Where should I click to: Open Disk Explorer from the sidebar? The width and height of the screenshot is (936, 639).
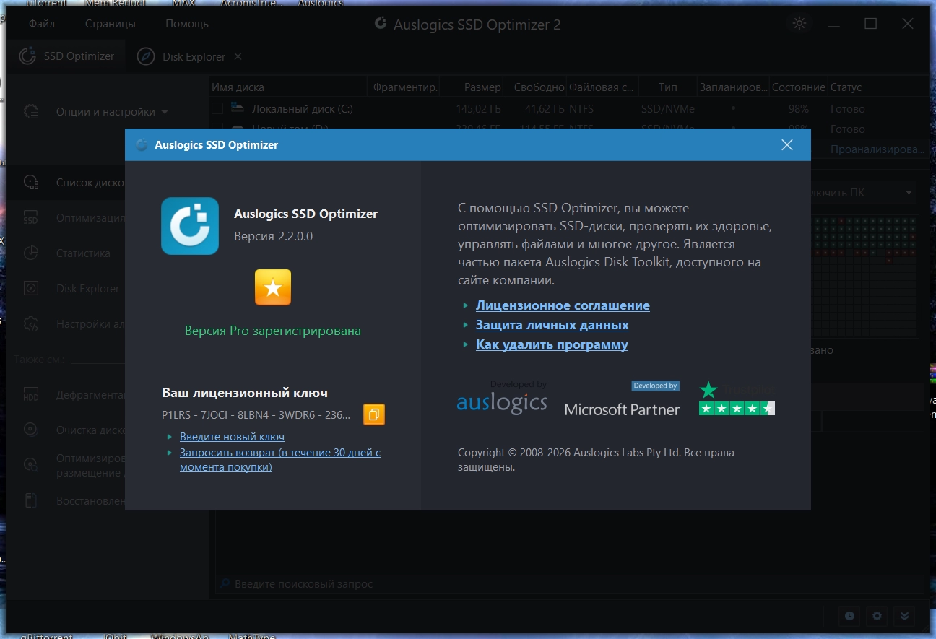(x=87, y=289)
